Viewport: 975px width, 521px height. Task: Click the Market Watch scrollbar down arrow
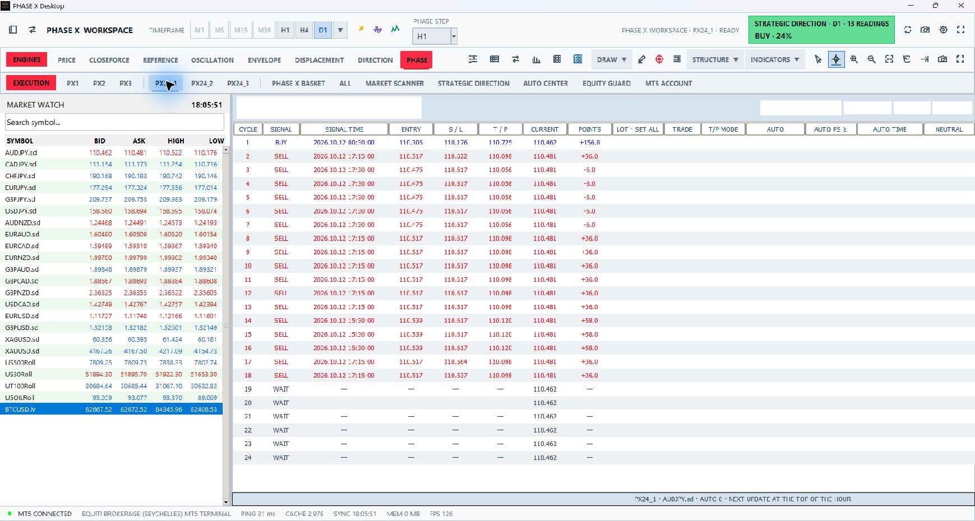(x=226, y=502)
